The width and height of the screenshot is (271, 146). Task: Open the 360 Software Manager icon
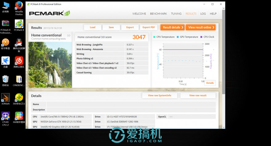click(19, 117)
